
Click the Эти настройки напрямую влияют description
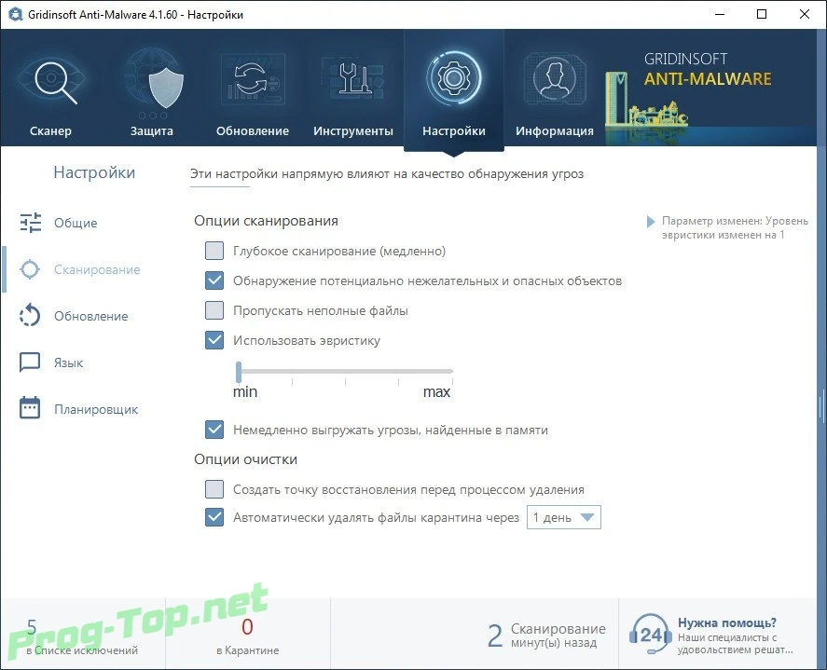pyautogui.click(x=387, y=174)
